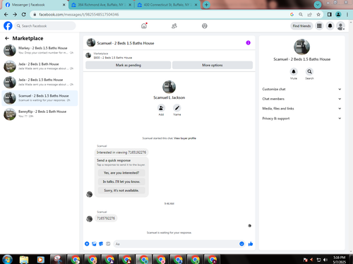Click the Mark as pending button

128,65
